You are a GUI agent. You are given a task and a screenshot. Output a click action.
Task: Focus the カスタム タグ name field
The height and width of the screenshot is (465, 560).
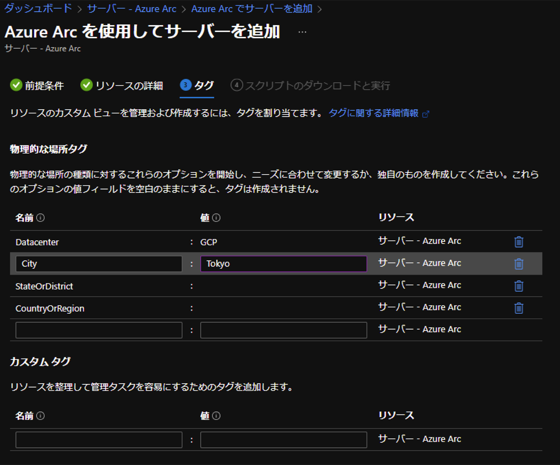99,440
